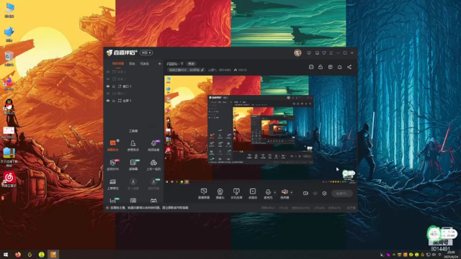Viewport: 461px width, 259px height.
Task: Toggle the lock on 窗口 1 layer
Action: 114,86
